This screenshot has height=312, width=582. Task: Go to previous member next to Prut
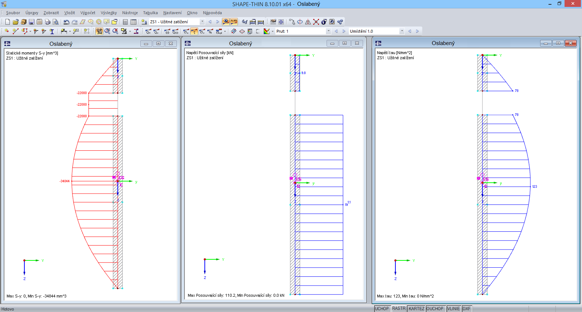point(336,31)
